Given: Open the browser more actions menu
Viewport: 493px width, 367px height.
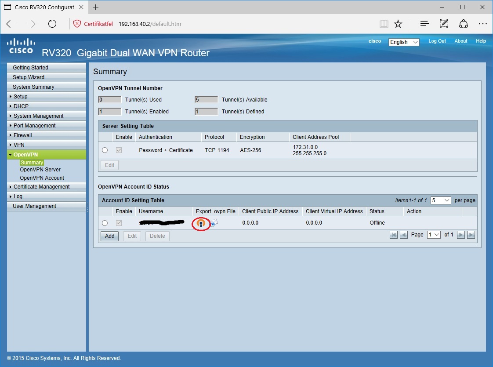Looking at the screenshot, I should pyautogui.click(x=482, y=24).
